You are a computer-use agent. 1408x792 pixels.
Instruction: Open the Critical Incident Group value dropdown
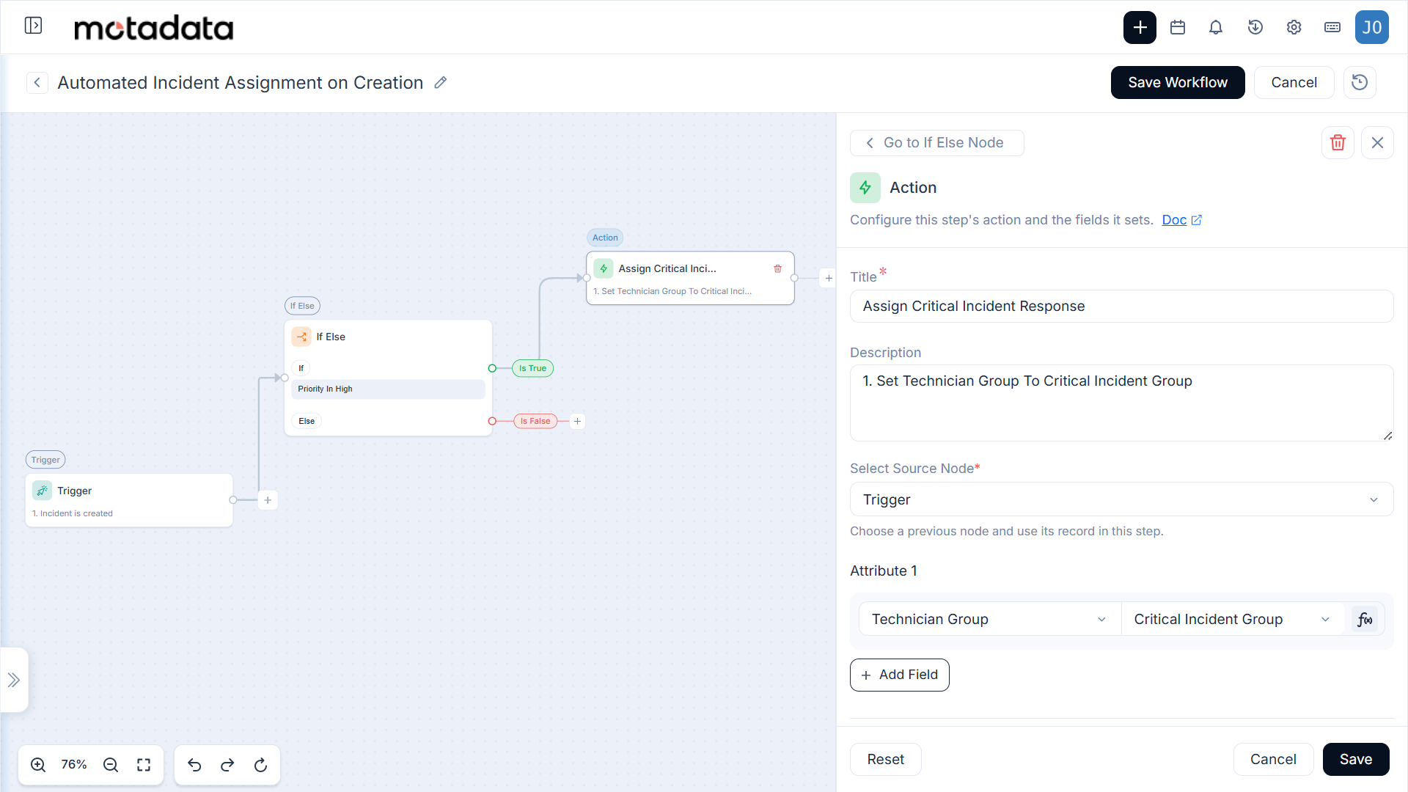pyautogui.click(x=1234, y=619)
